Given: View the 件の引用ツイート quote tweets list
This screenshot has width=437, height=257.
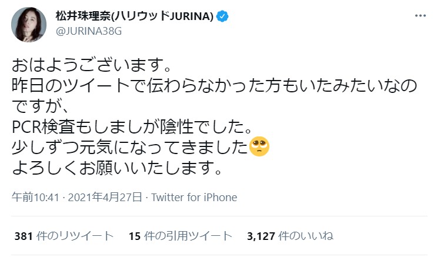Looking at the screenshot, I should click(x=188, y=236).
